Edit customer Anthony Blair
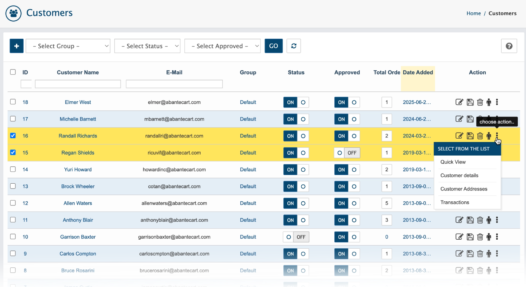 (459, 220)
